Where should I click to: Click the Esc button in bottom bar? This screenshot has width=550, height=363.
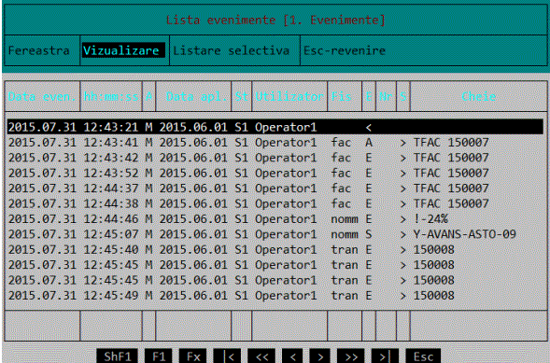pos(423,356)
